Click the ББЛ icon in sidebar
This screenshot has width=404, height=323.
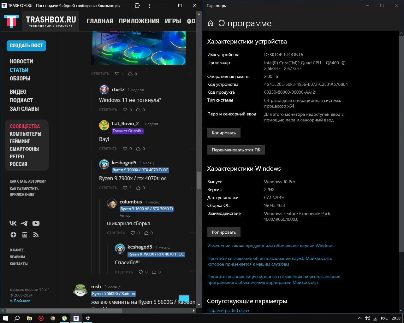(25, 235)
